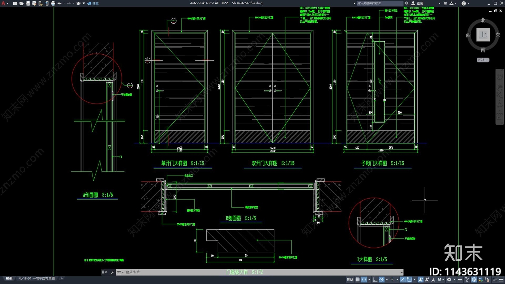Expand the undo history dropdown arrow

click(64, 3)
